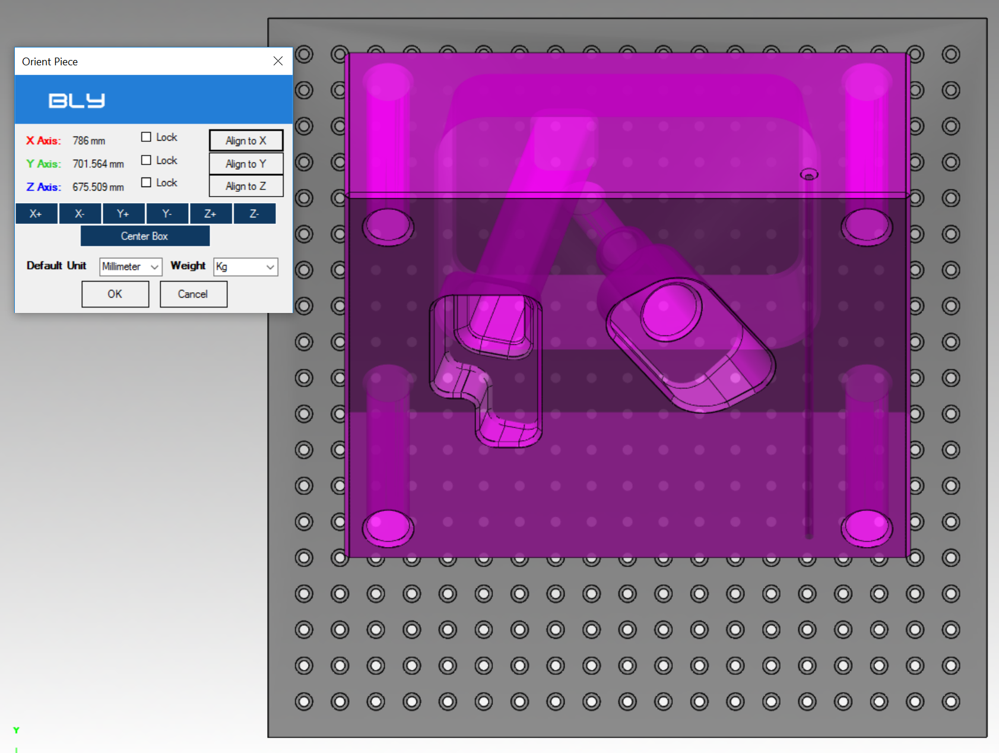Click the small hole near the upper-right of the mold
The image size is (999, 753).
coord(809,174)
